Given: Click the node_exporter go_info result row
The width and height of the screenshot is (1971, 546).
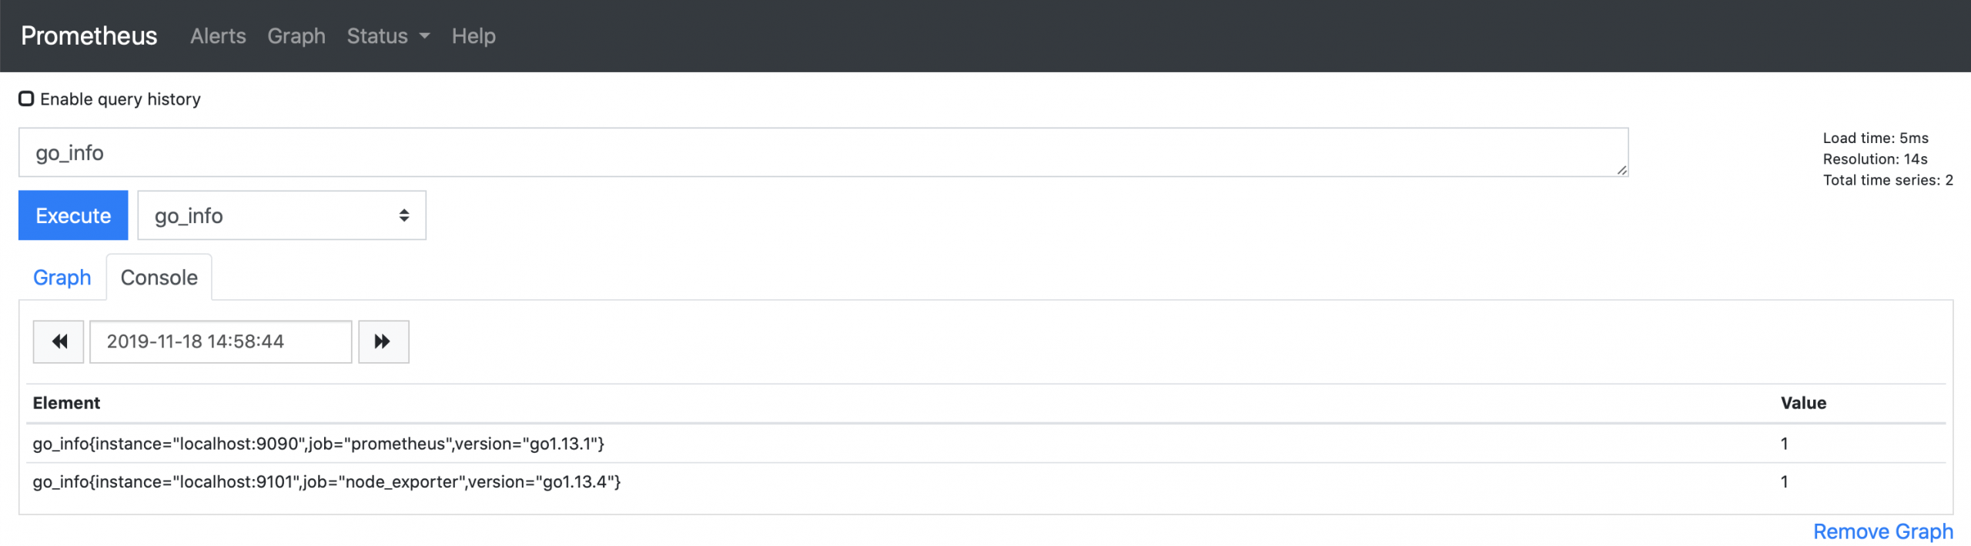Looking at the screenshot, I should click(x=985, y=482).
